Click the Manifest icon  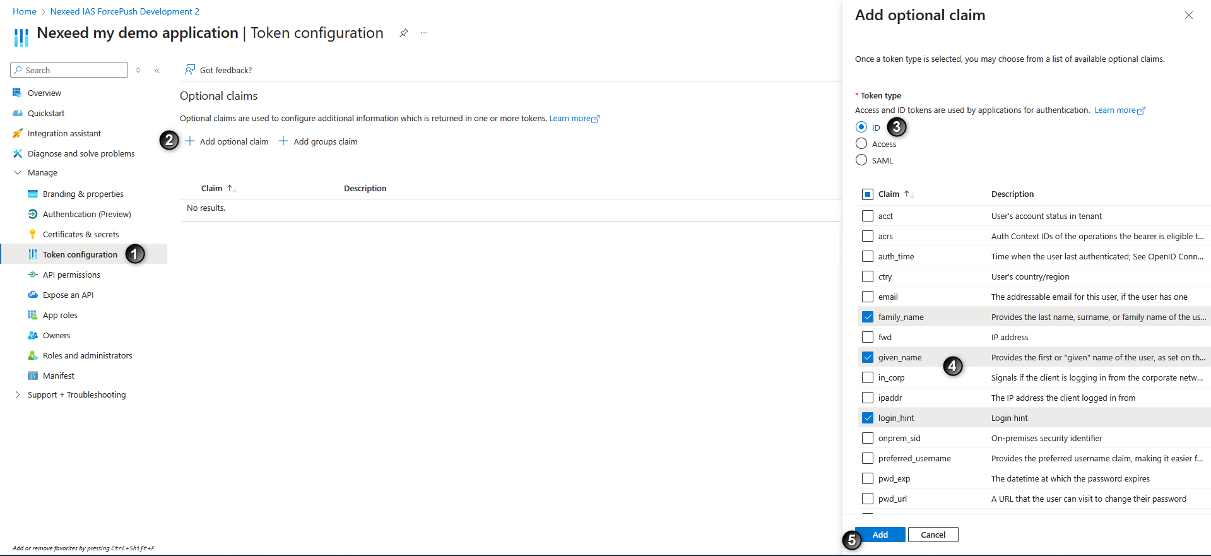pyautogui.click(x=33, y=376)
